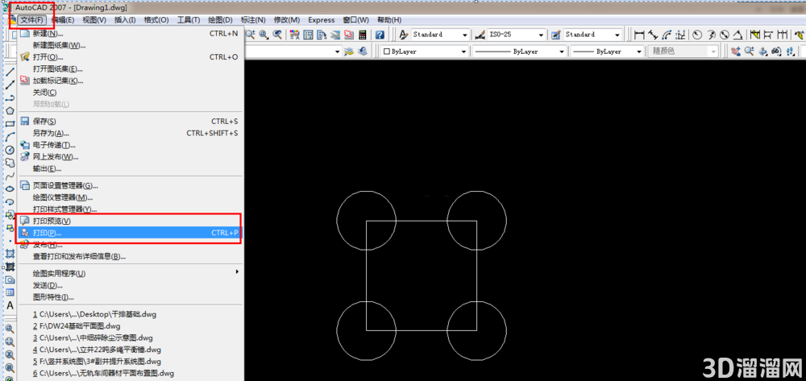
Task: Open the ByLayer color control dropdown
Action: point(426,52)
